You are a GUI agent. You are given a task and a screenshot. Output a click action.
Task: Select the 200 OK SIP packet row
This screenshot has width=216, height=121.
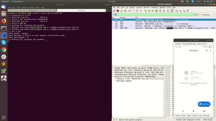pyautogui.click(x=164, y=26)
